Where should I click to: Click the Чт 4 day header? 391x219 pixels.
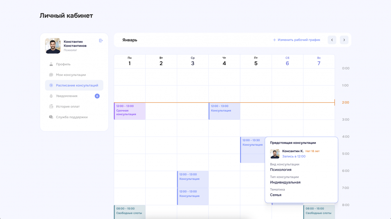click(224, 61)
